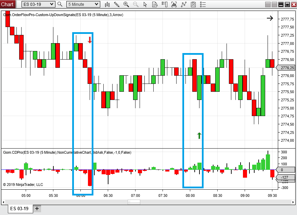This screenshot has width=297, height=215.
Task: Minimize the chart window
Action: pos(281,4)
